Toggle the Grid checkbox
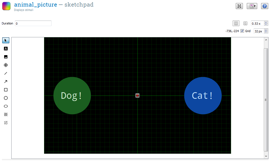The width and height of the screenshot is (271, 163). (x=242, y=31)
